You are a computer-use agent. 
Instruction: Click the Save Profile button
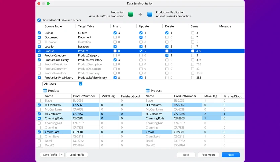click(x=50, y=155)
